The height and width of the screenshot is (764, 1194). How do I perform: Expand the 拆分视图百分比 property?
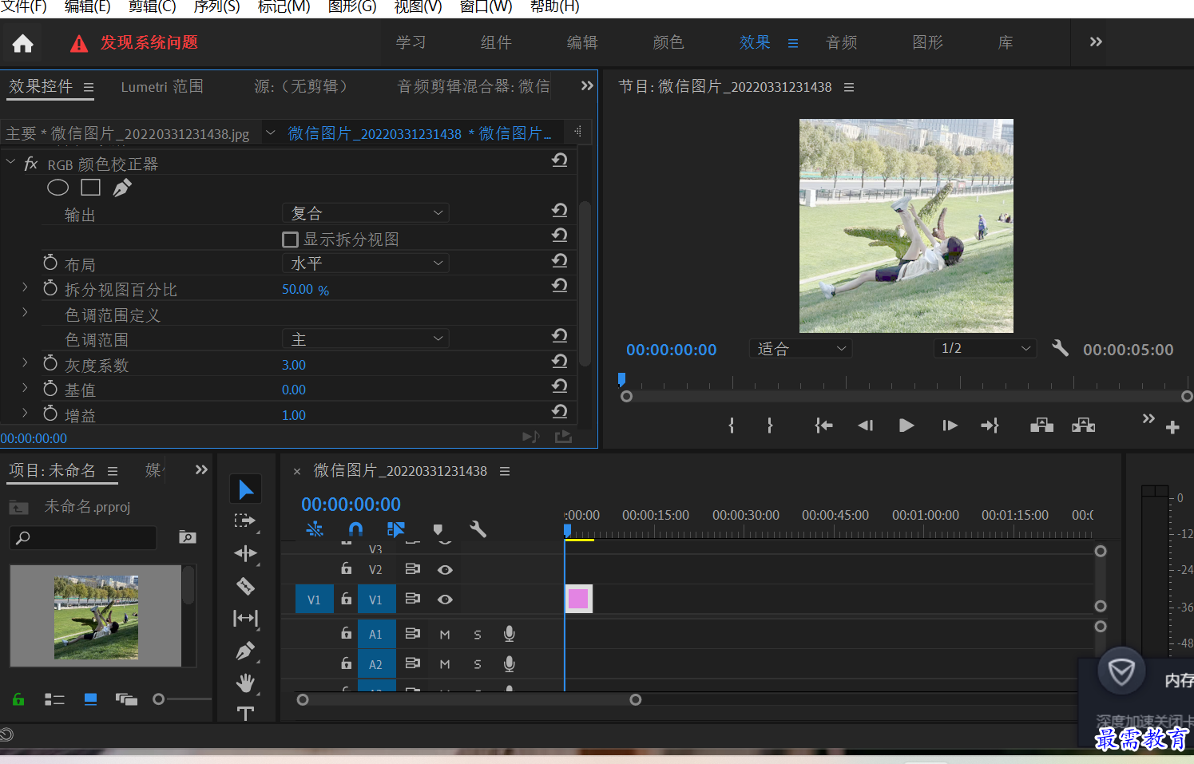click(25, 287)
